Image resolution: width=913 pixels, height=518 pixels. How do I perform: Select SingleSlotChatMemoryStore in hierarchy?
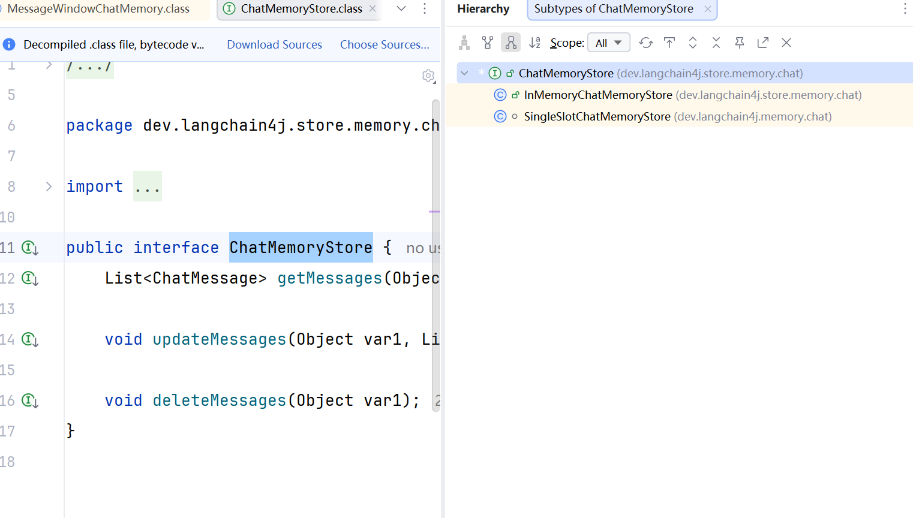(x=684, y=116)
